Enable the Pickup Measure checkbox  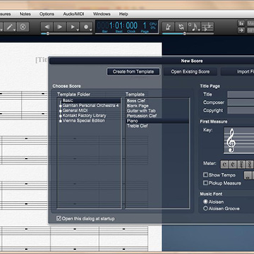click(205, 183)
